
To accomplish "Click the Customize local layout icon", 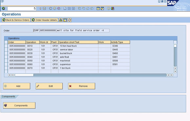I will point(113,8).
